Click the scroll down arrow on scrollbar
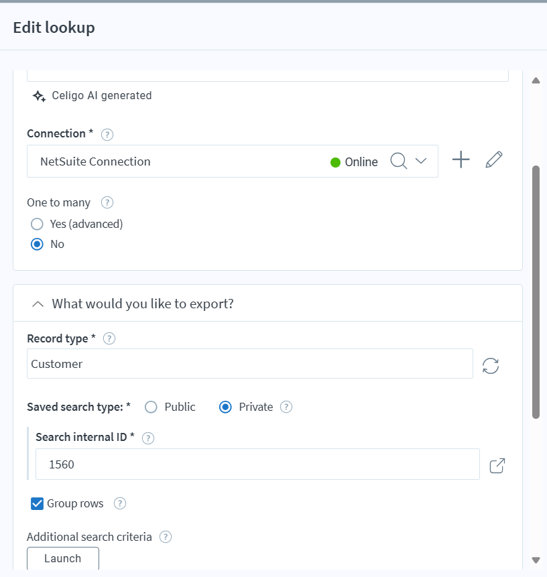Image resolution: width=547 pixels, height=577 pixels. pyautogui.click(x=536, y=560)
